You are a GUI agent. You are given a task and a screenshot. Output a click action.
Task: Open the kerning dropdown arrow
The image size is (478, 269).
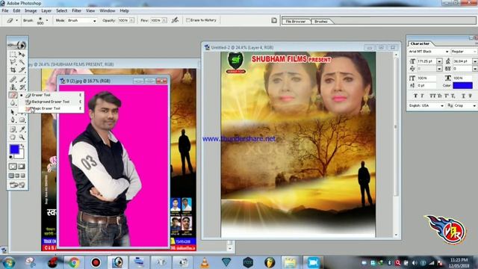439,69
